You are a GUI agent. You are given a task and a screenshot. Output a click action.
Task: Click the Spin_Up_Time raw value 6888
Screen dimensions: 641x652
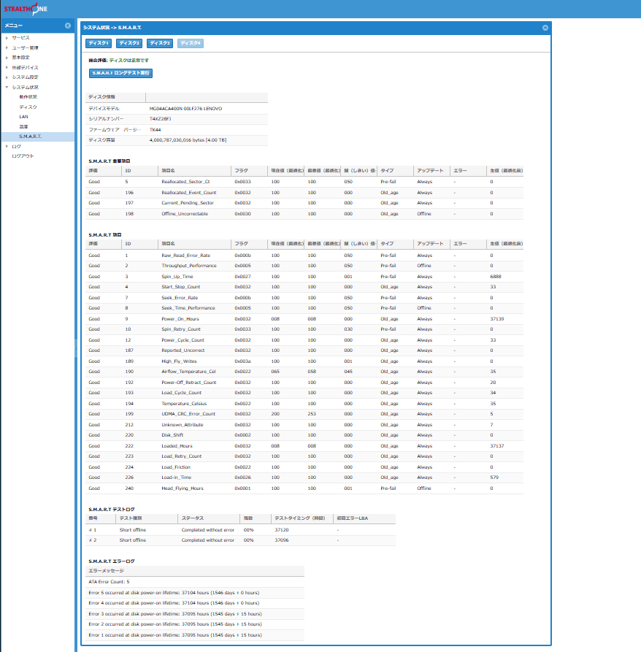click(496, 277)
